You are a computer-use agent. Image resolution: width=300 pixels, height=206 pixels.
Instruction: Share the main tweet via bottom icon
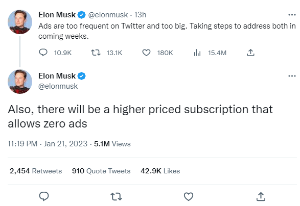point(261,196)
